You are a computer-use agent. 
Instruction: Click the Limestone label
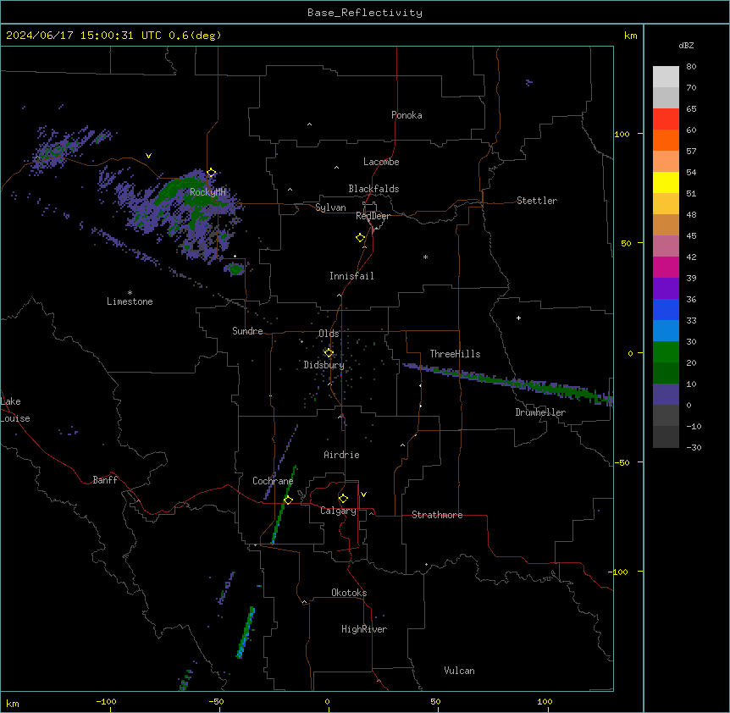pos(130,301)
